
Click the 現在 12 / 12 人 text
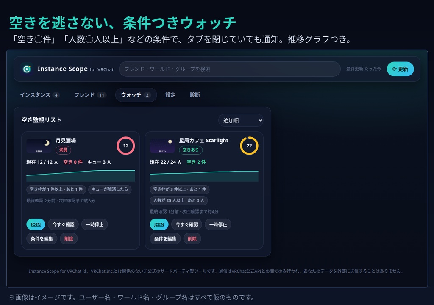coord(42,162)
